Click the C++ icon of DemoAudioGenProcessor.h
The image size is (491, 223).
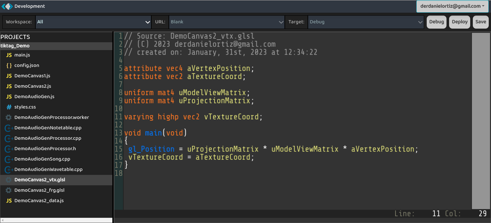[x=9, y=149]
